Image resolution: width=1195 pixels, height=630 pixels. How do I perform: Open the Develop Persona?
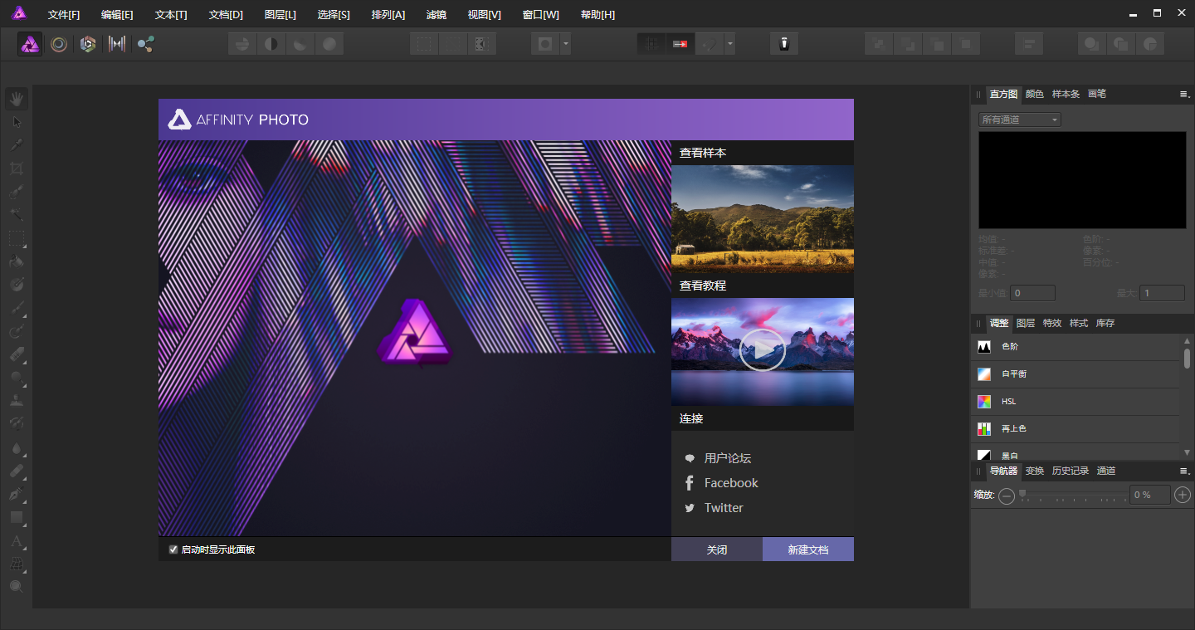pos(88,44)
